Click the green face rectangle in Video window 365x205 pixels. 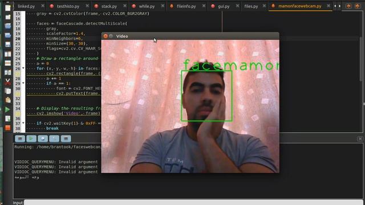(x=206, y=96)
